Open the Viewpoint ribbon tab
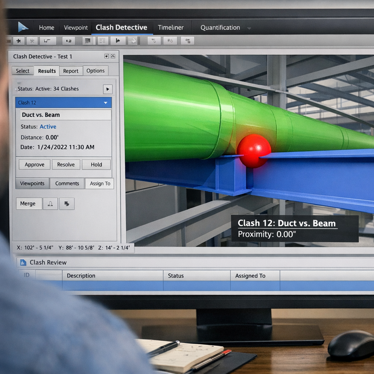Image resolution: width=374 pixels, height=374 pixels. (x=76, y=28)
